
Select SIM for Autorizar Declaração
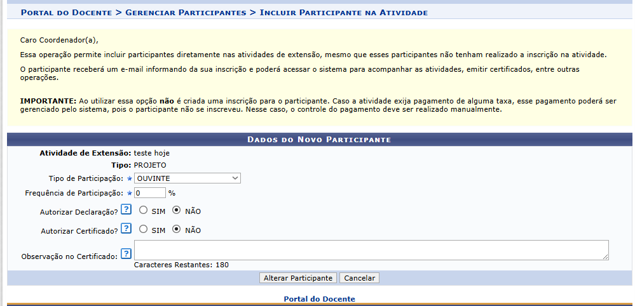[x=143, y=210]
